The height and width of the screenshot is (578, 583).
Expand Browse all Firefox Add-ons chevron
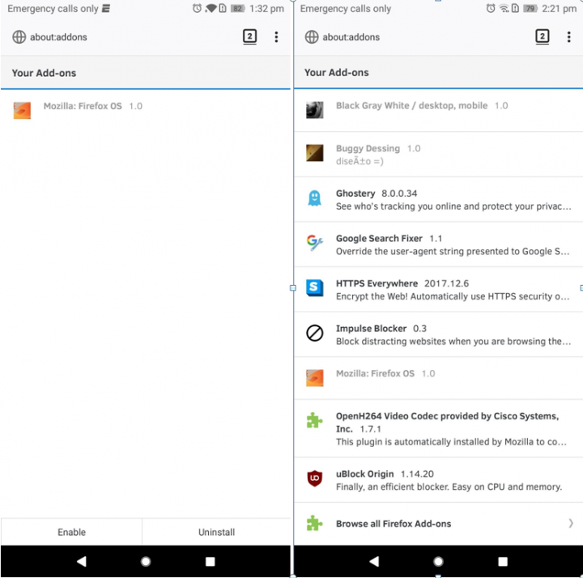571,524
